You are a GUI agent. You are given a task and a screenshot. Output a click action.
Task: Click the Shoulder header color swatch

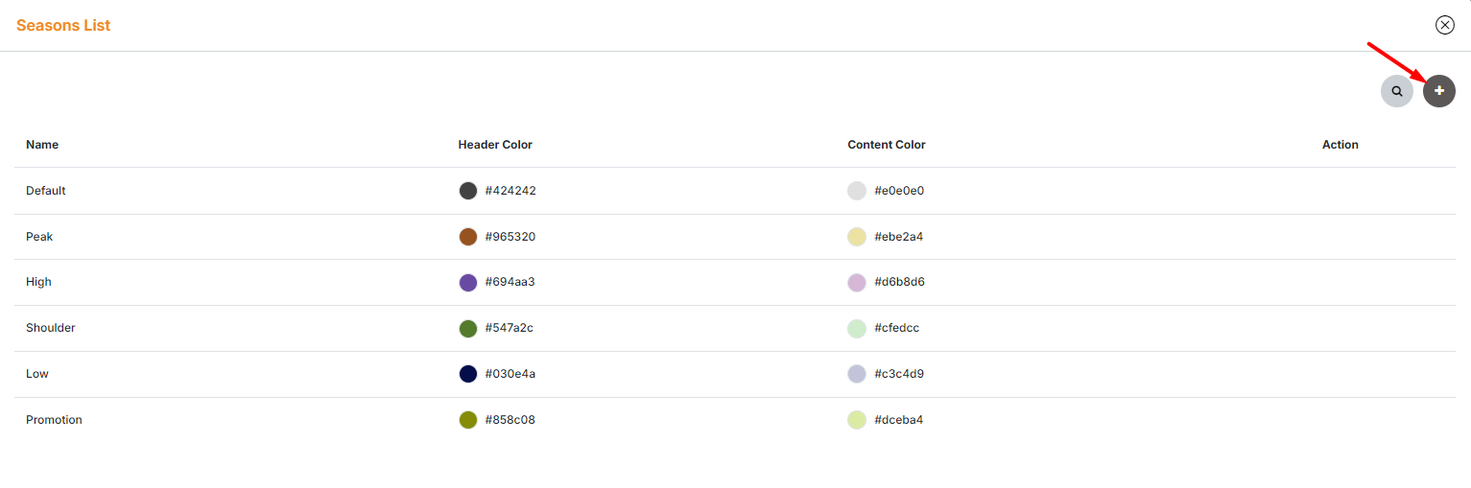click(x=468, y=328)
